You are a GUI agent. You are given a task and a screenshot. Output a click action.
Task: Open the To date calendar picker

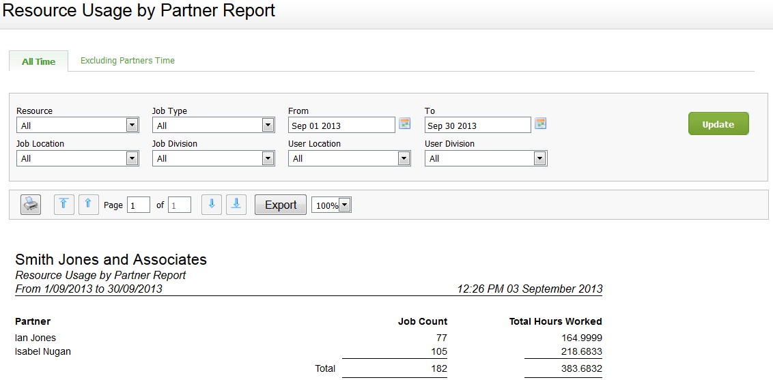coord(540,123)
